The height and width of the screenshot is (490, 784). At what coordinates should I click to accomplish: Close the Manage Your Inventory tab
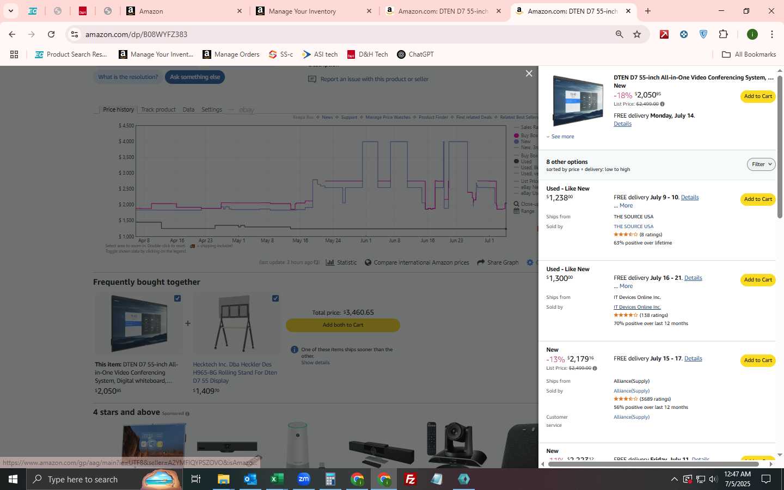click(369, 11)
